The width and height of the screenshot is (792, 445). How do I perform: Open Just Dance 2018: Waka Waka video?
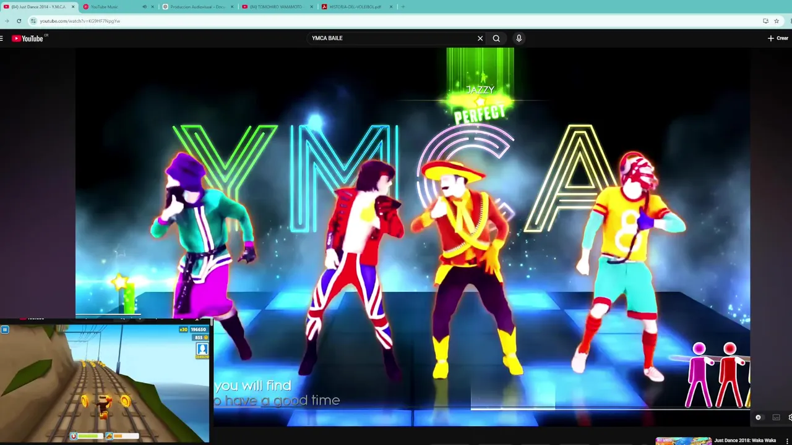click(x=745, y=441)
